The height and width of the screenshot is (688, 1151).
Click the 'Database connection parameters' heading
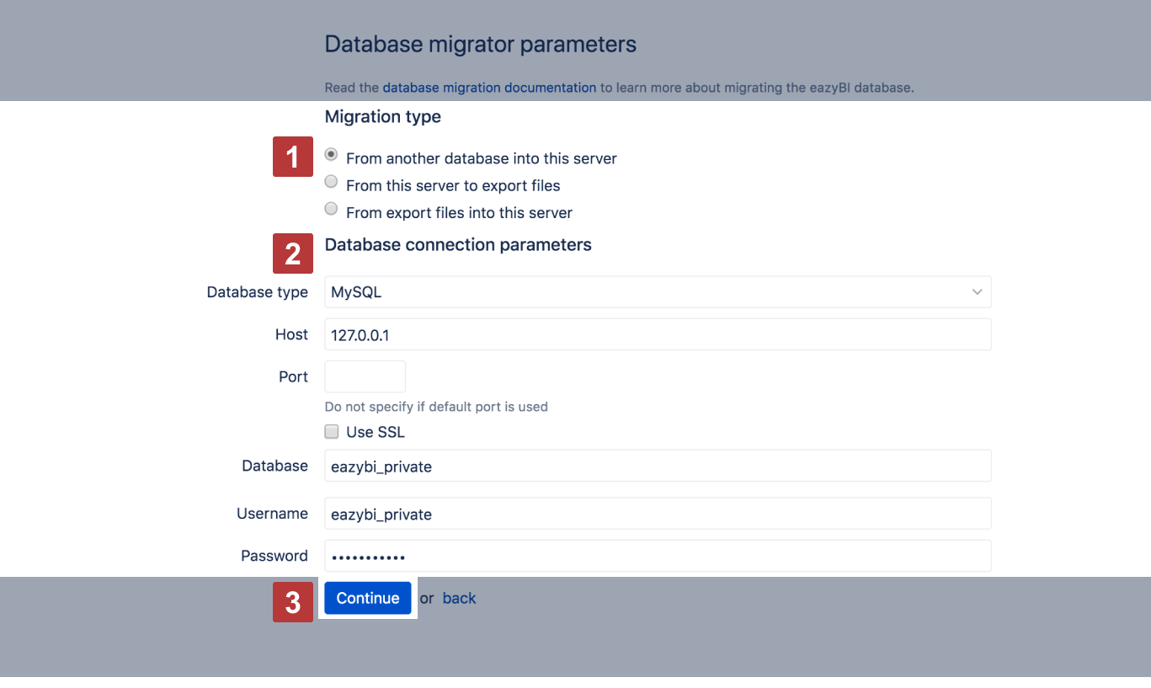458,245
